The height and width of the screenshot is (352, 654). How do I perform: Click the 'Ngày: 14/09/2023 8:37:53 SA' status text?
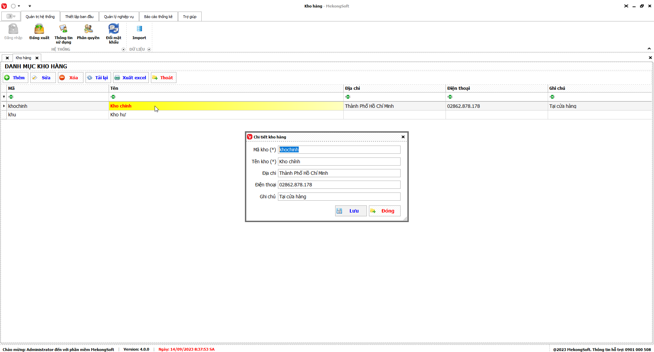(186, 349)
